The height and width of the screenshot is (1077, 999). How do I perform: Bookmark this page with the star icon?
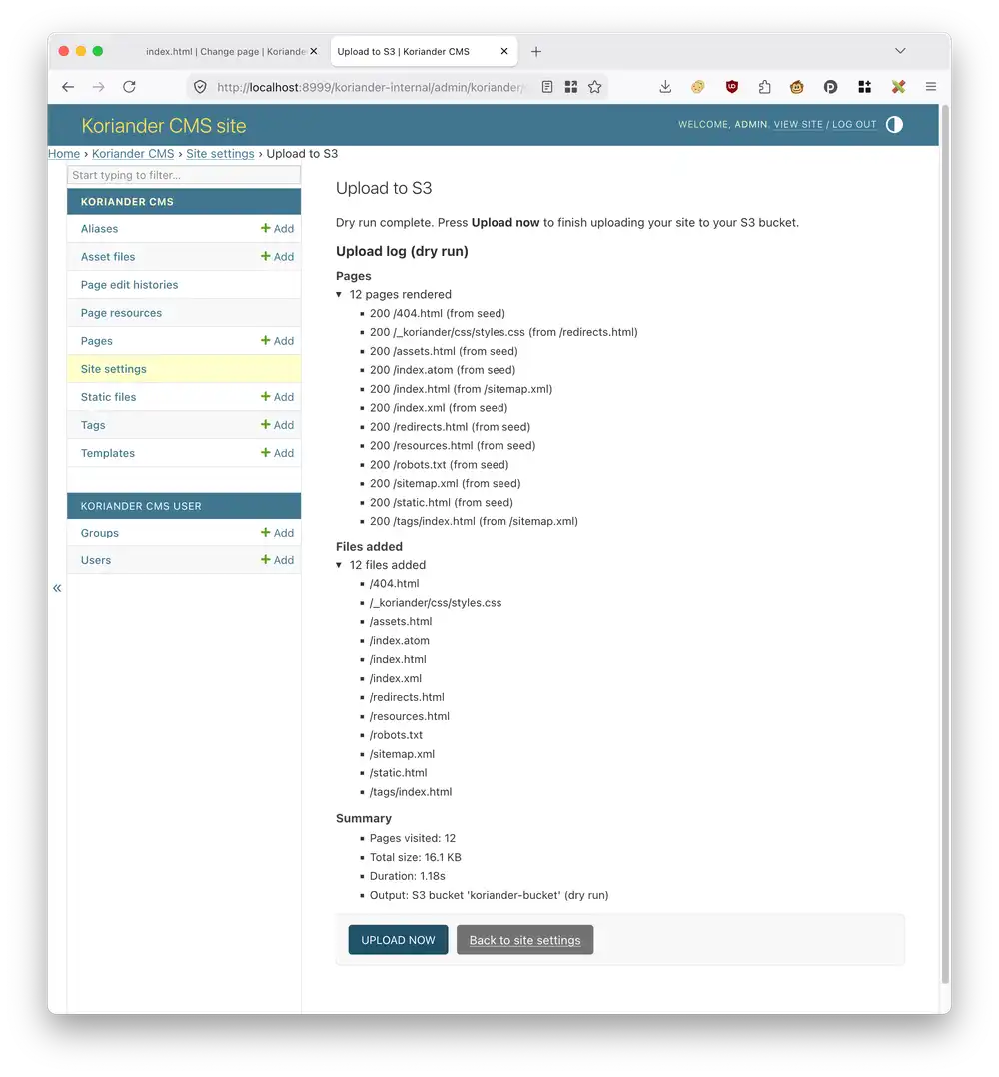pyautogui.click(x=595, y=87)
